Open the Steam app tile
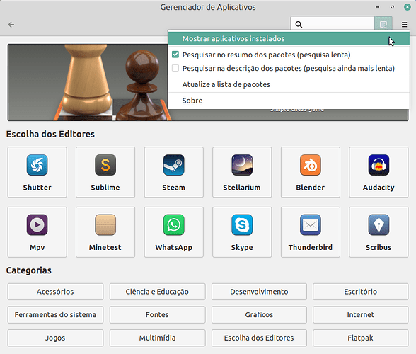This screenshot has width=416, height=354. point(174,172)
